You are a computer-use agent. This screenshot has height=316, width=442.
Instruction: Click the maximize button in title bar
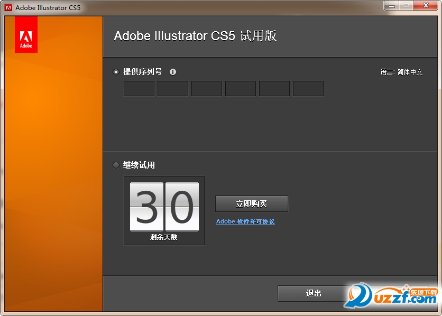[406, 5]
